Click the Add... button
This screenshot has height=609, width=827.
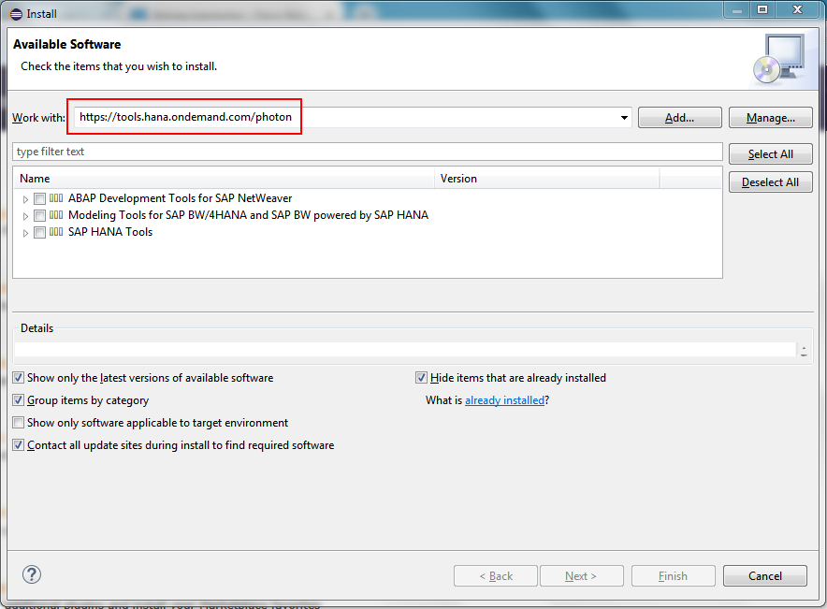(x=679, y=118)
